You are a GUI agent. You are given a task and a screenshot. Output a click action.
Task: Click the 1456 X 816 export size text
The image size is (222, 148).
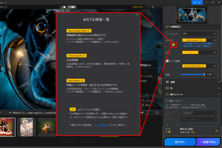185,132
